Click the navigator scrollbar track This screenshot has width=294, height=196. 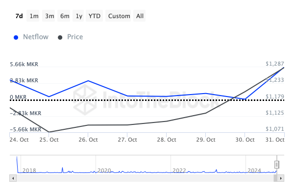[147, 178]
